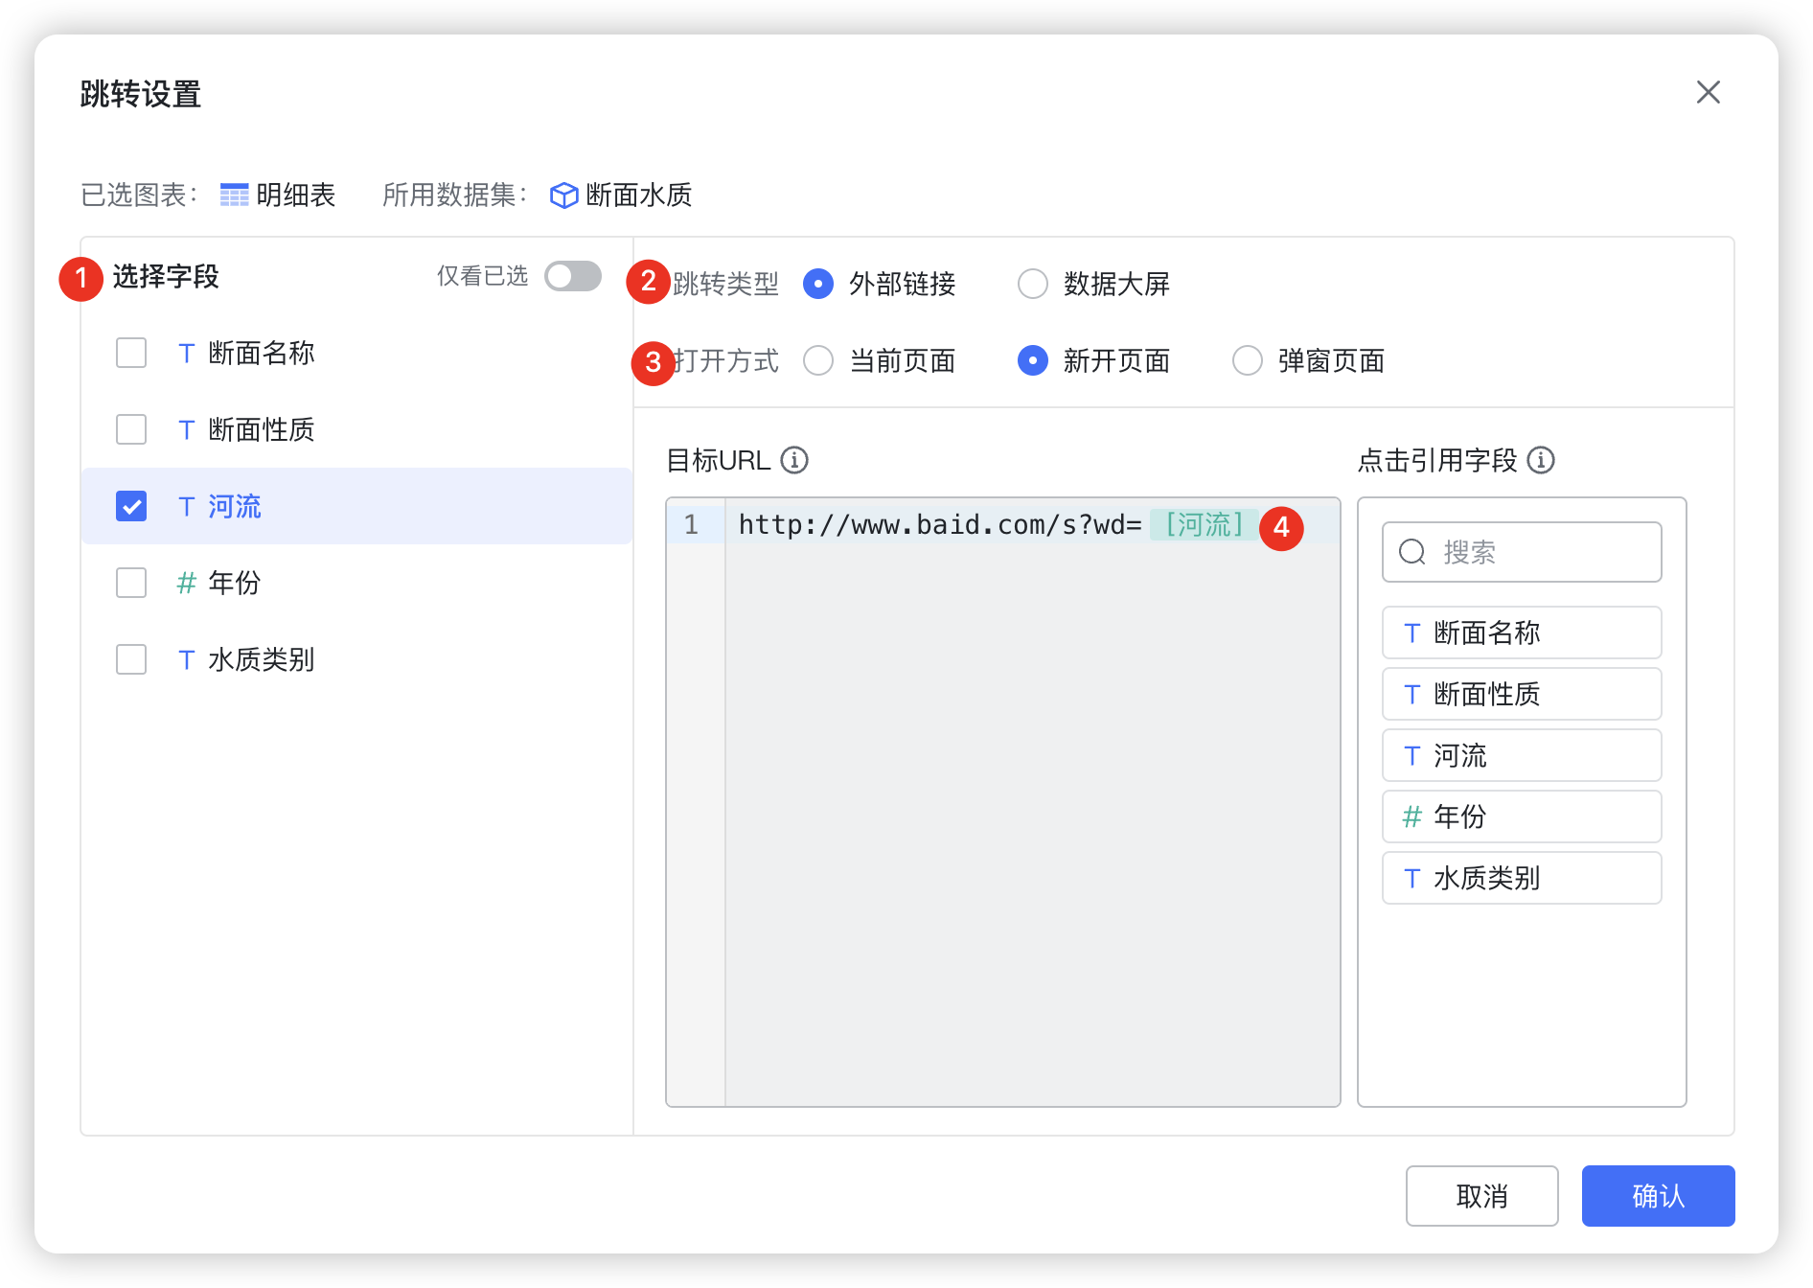
Task: Click the info icon beside 点击引用字段
Action: pos(1541,460)
